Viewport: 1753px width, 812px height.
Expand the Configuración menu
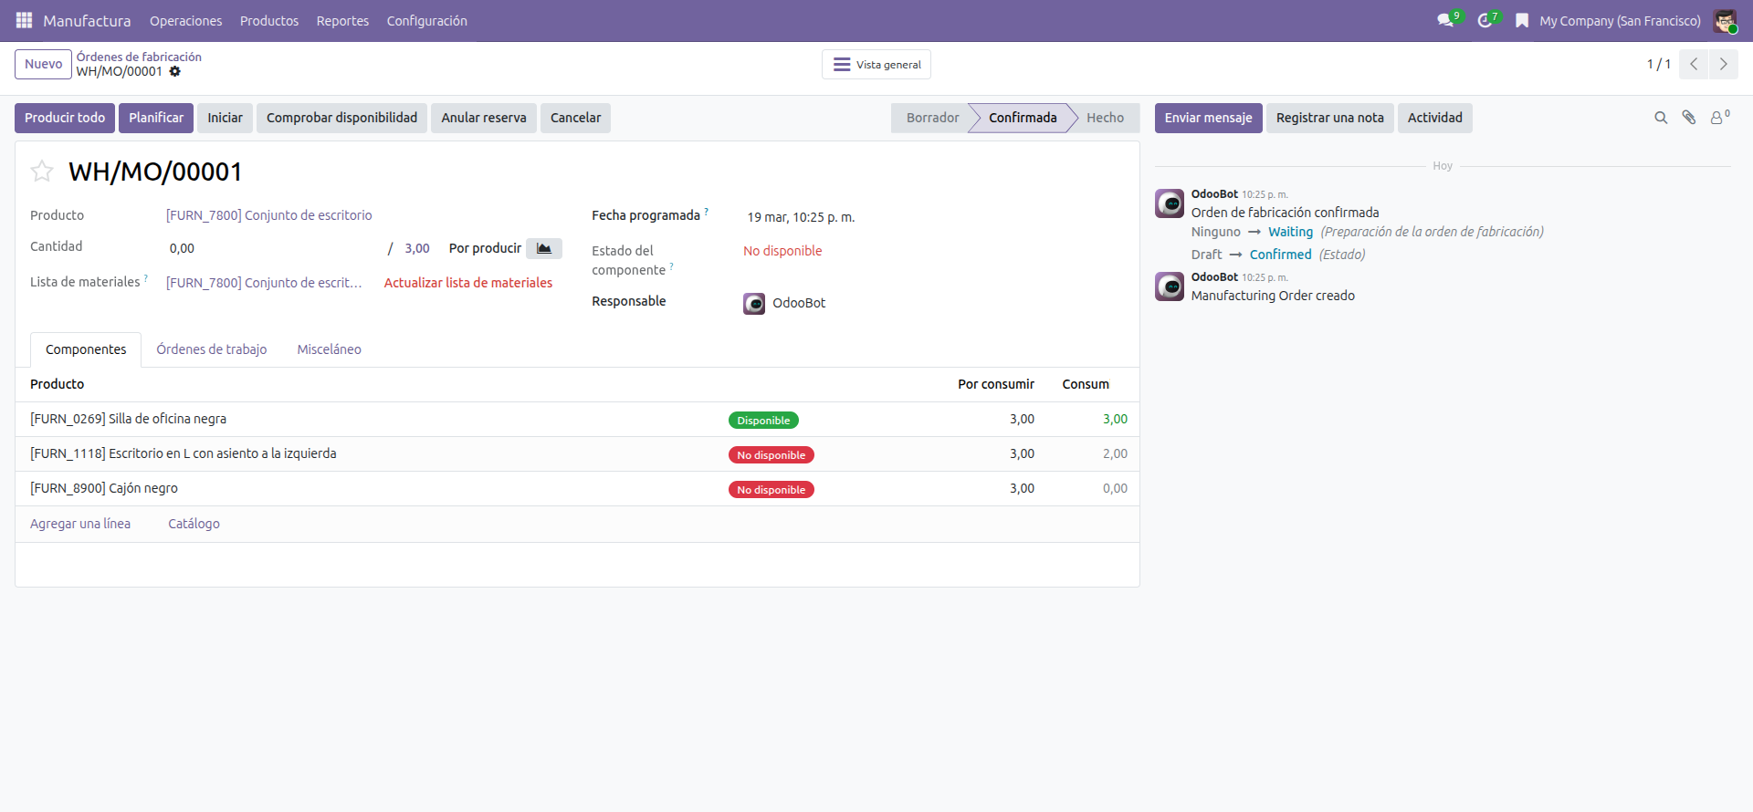point(426,21)
